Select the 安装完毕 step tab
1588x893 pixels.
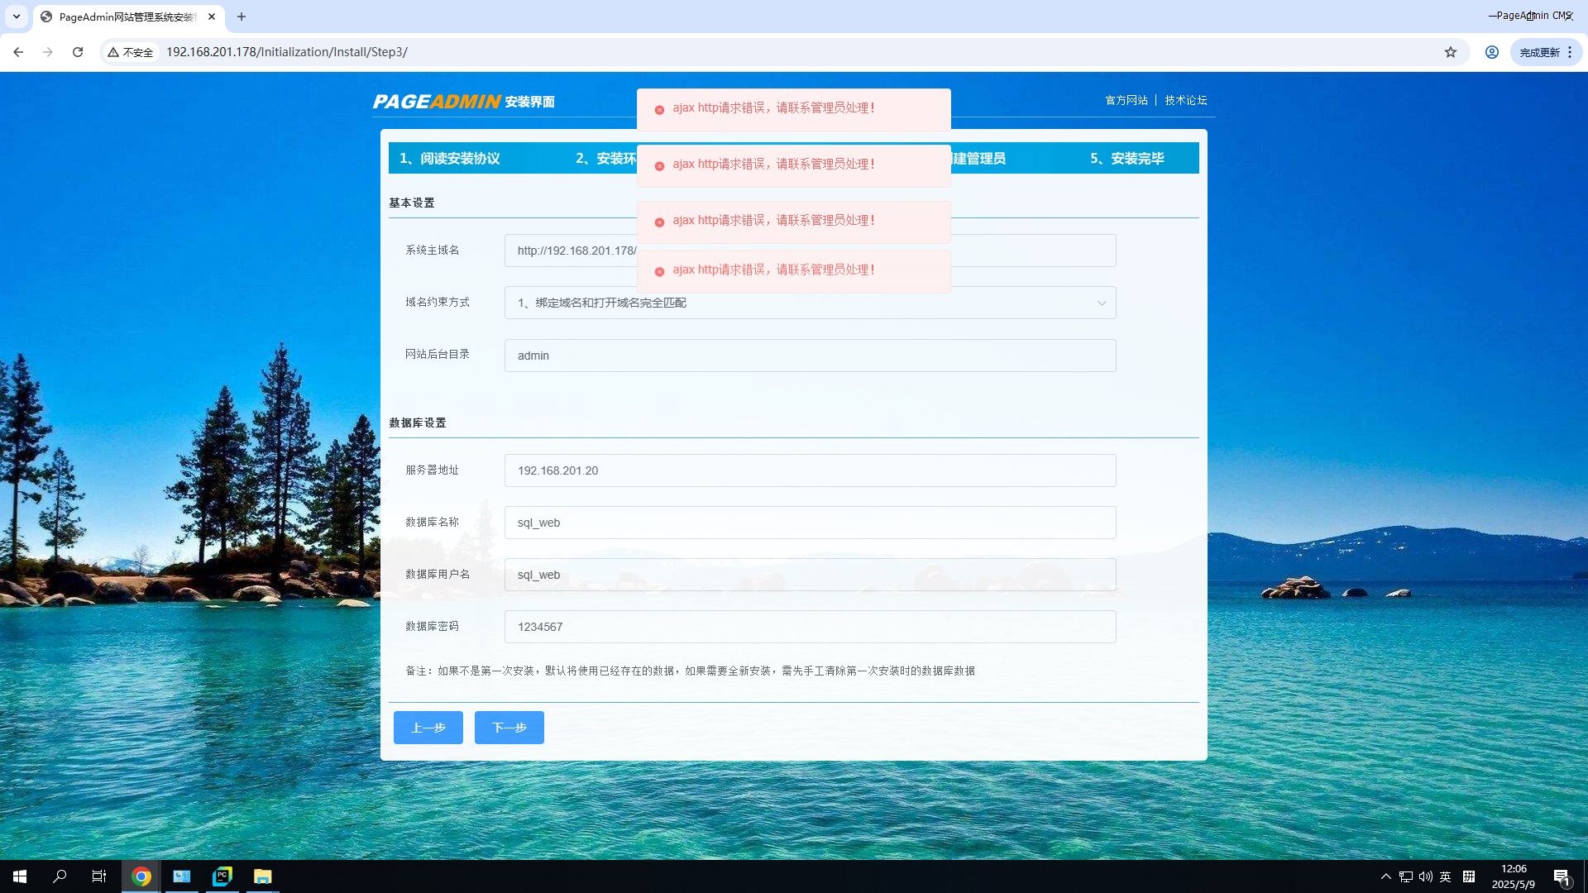(x=1127, y=158)
